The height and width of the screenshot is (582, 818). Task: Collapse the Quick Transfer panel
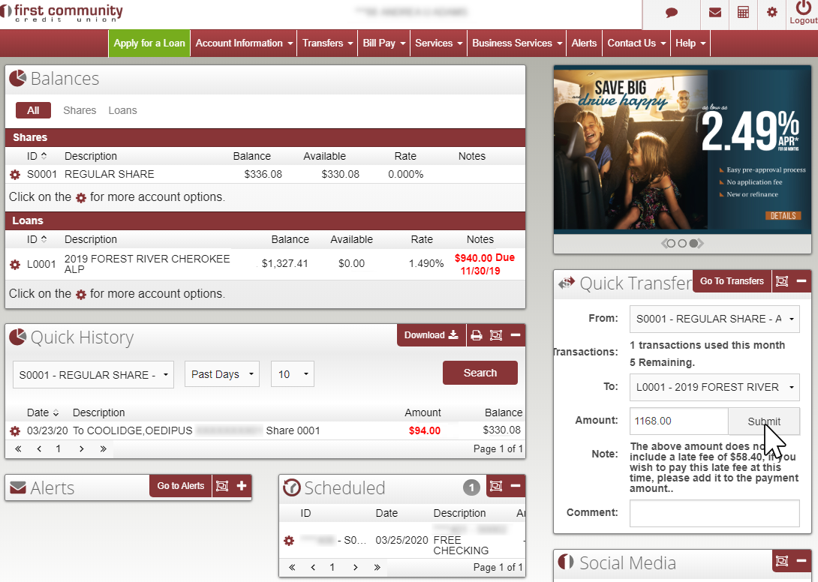[801, 281]
